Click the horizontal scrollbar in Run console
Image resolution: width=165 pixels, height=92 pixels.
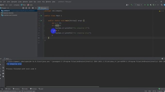53,87
